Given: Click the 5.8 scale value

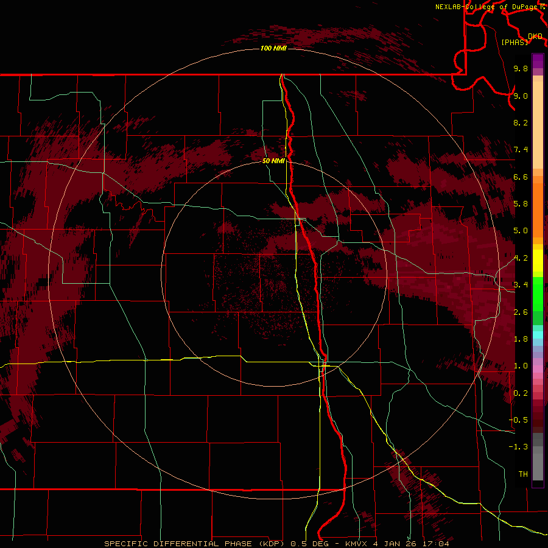Looking at the screenshot, I should [x=521, y=204].
